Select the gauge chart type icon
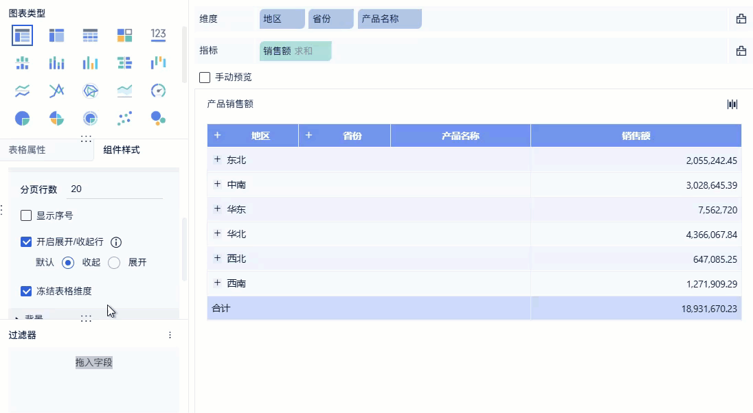Viewport: 753px width, 413px height. click(x=158, y=90)
